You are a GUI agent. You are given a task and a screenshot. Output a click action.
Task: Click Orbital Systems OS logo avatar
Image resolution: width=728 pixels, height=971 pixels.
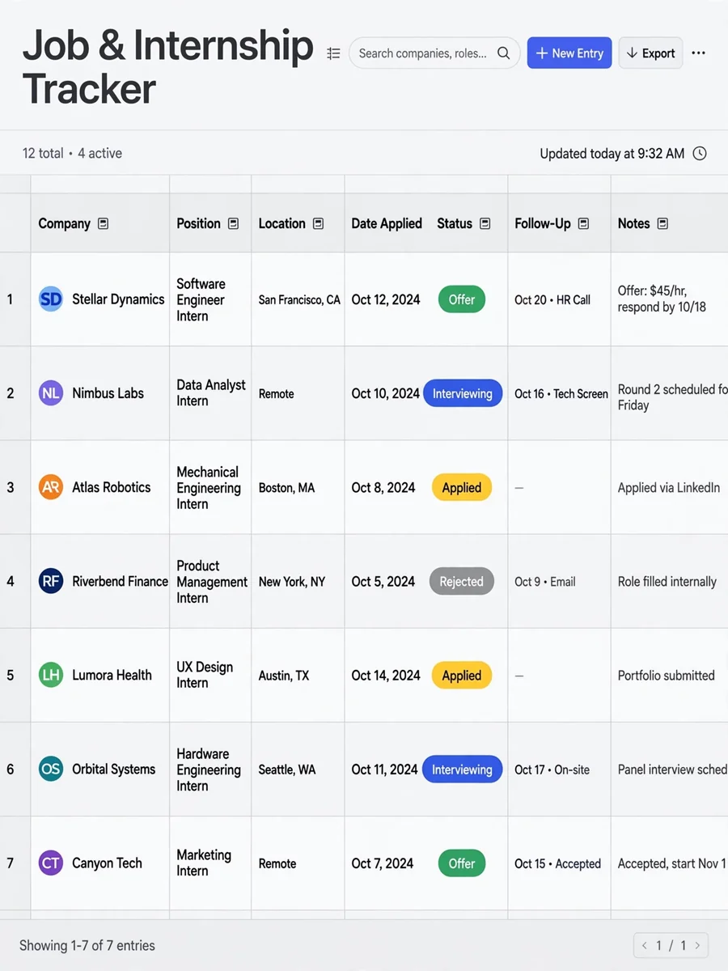tap(51, 769)
